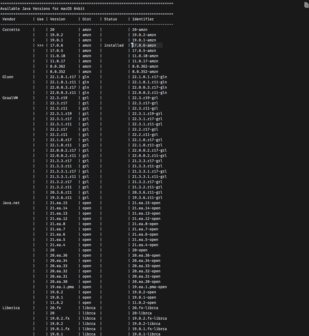Click identifier 21.ea.4-open
The width and height of the screenshot is (309, 336).
(x=145, y=245)
